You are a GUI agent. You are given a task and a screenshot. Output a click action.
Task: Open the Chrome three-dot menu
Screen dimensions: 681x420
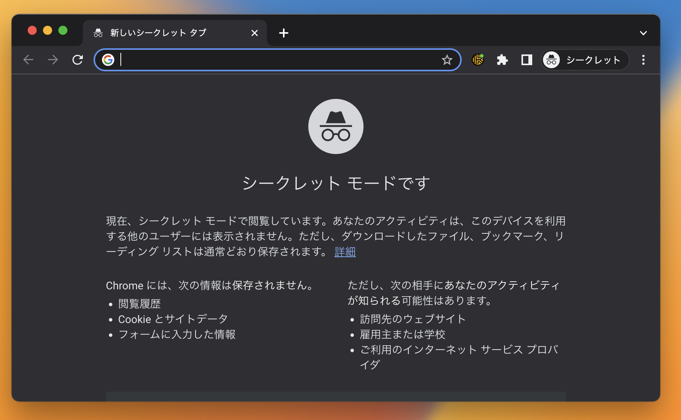point(643,60)
